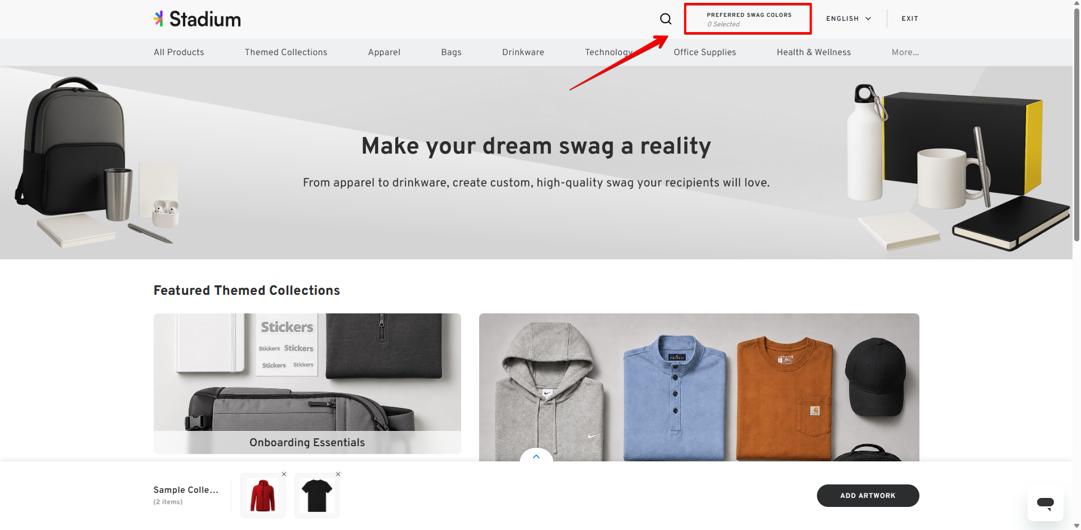Open the Apparel category
Screen dimensions: 1081x530
pyautogui.click(x=384, y=52)
